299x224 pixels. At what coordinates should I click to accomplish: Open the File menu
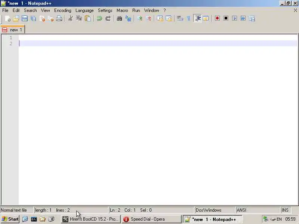point(5,10)
